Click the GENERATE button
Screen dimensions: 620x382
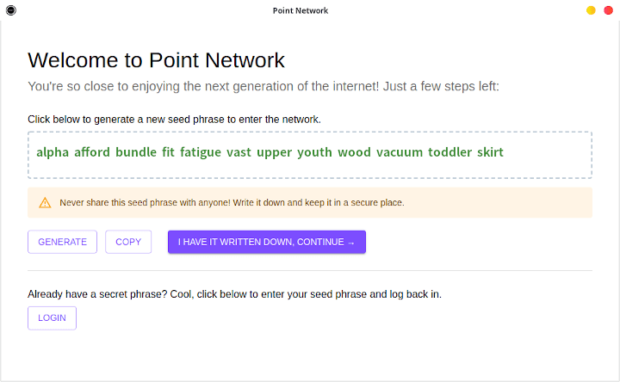pyautogui.click(x=62, y=242)
